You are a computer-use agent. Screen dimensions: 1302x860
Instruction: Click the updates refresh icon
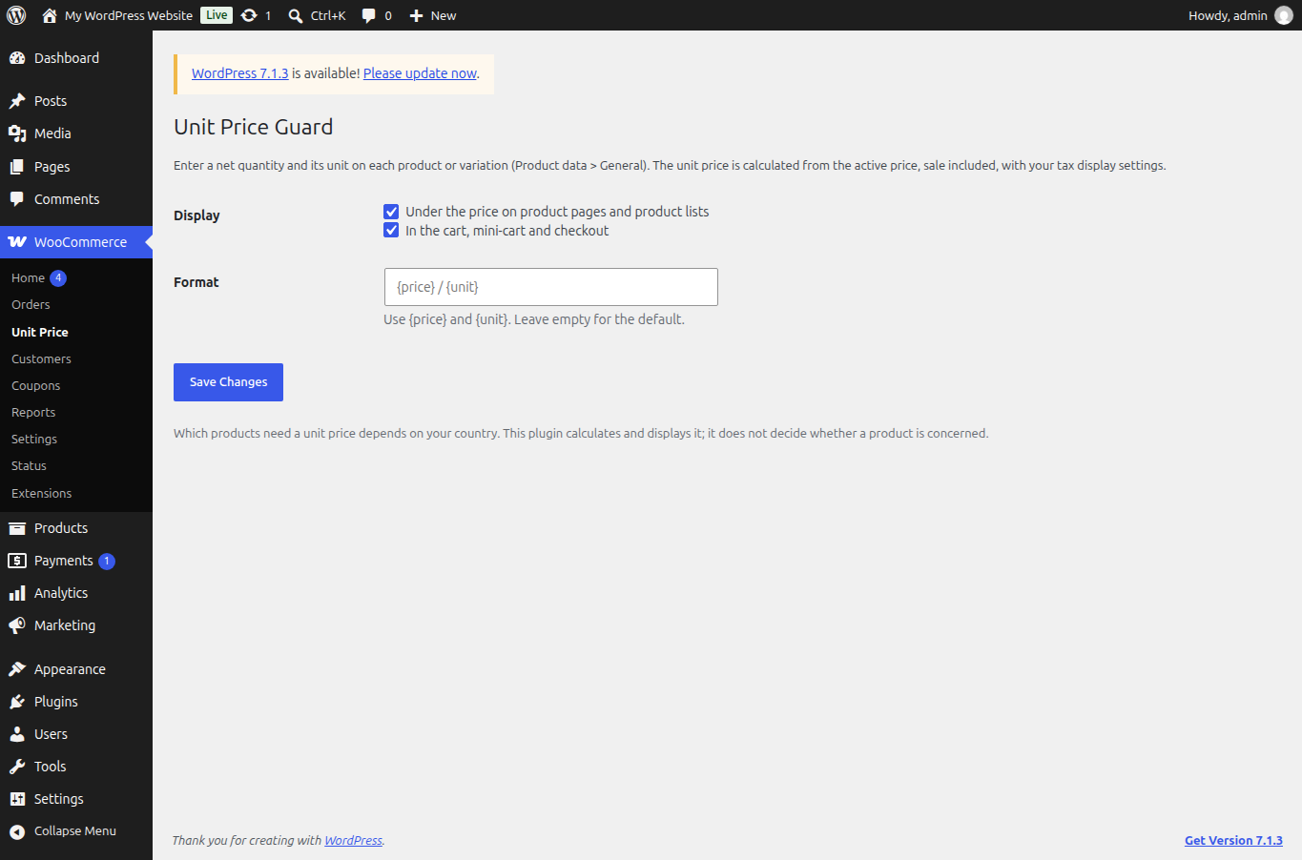click(249, 15)
